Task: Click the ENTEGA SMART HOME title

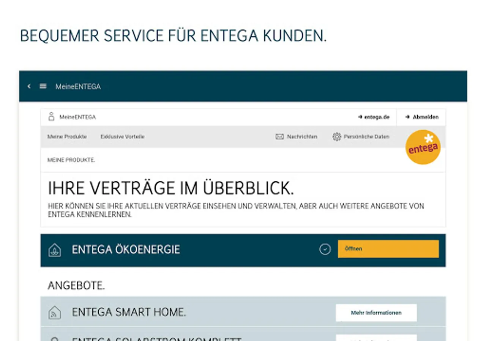Action: click(x=129, y=312)
